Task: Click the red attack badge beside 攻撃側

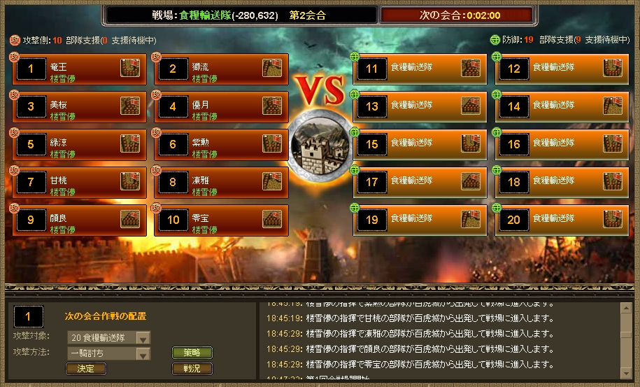Action: (15, 40)
